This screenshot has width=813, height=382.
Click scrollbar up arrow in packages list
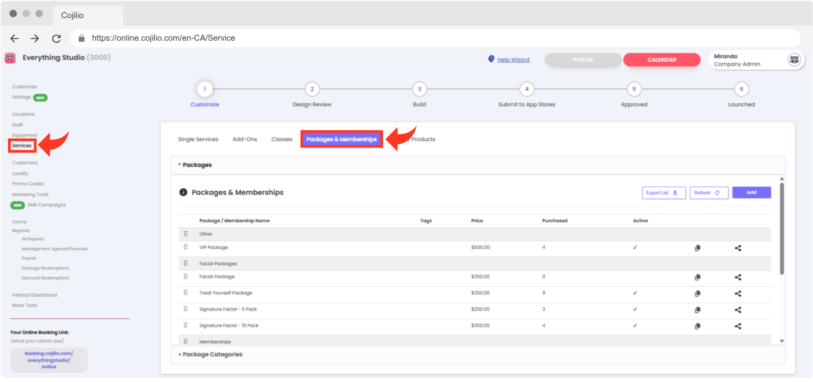(782, 179)
